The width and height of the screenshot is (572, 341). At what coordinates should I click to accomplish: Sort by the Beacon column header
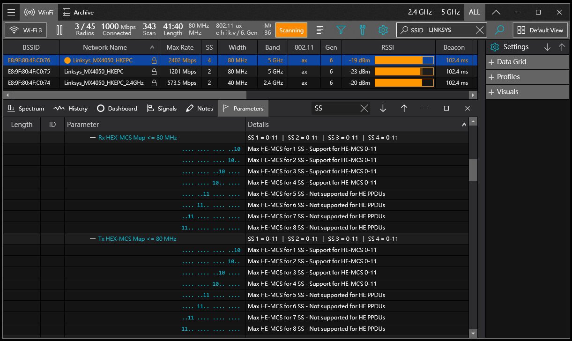point(454,47)
